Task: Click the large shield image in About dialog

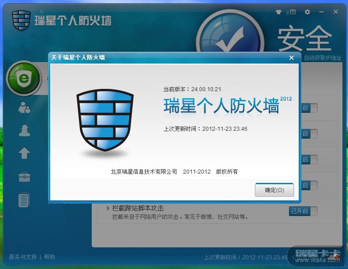Action: (x=105, y=120)
